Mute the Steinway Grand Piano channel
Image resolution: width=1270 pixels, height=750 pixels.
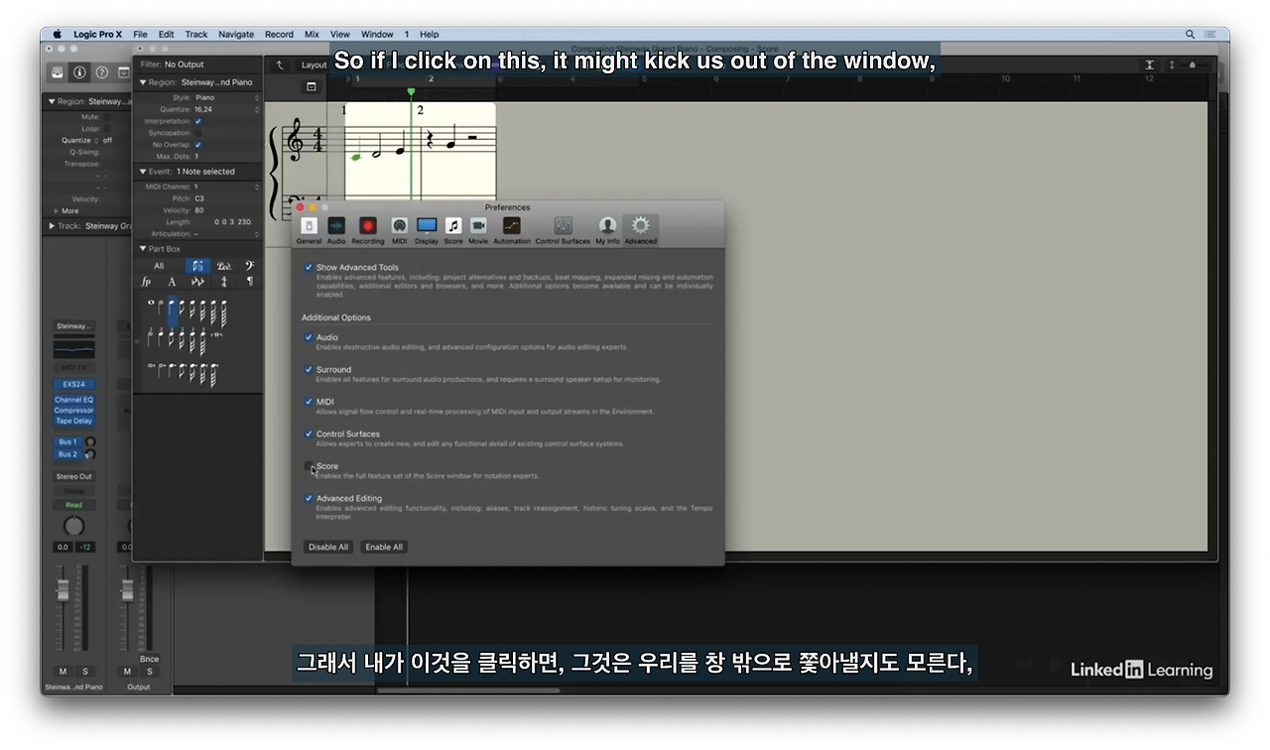[x=63, y=672]
